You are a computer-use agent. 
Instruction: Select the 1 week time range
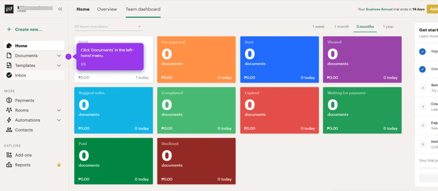click(318, 26)
